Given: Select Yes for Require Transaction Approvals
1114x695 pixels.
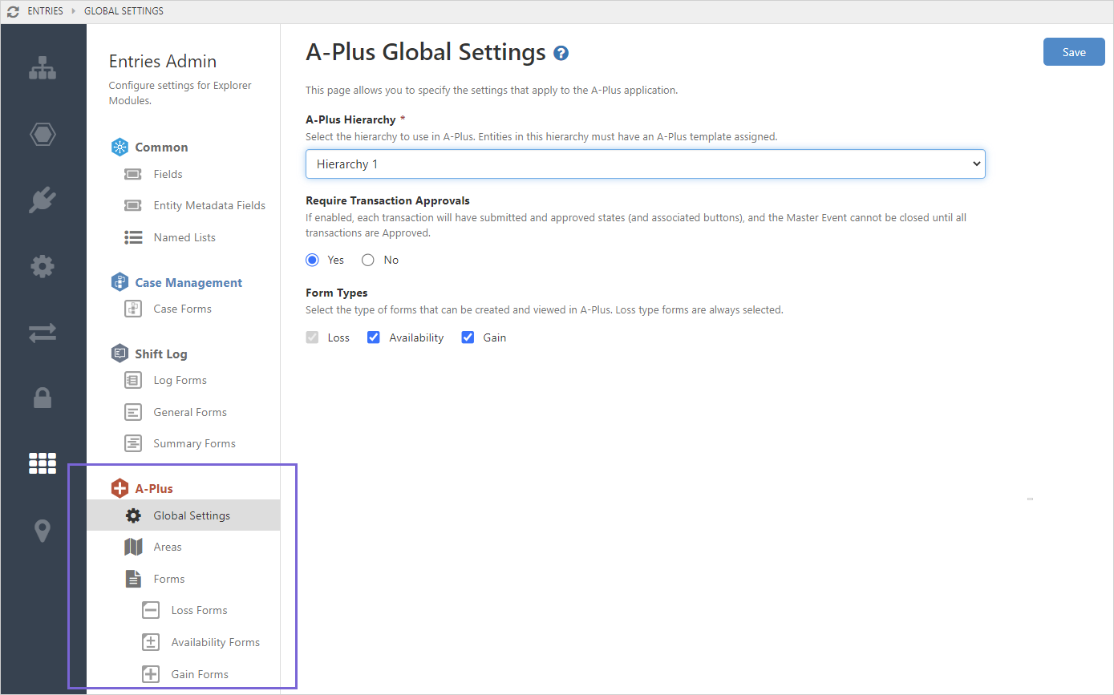Looking at the screenshot, I should [313, 260].
